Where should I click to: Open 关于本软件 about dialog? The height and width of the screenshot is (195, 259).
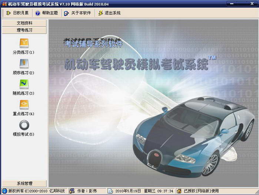[x=77, y=13]
